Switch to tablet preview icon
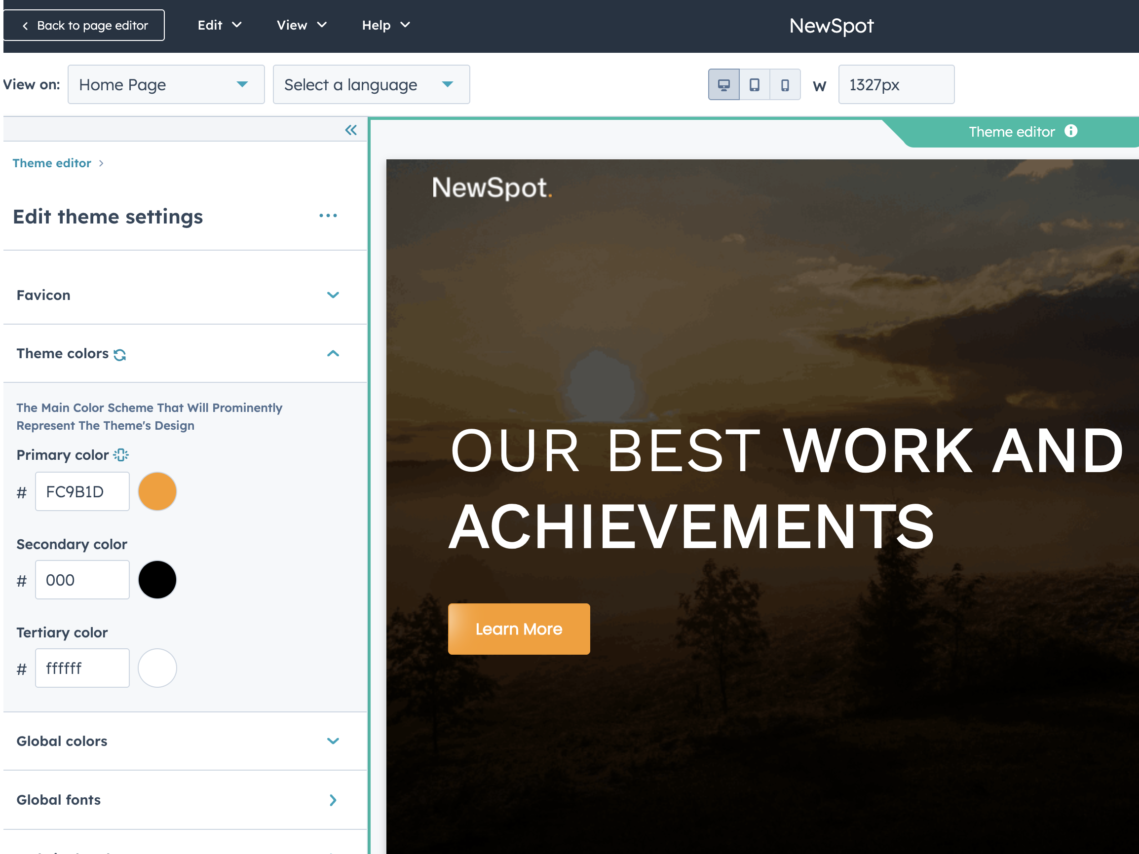 coord(755,85)
